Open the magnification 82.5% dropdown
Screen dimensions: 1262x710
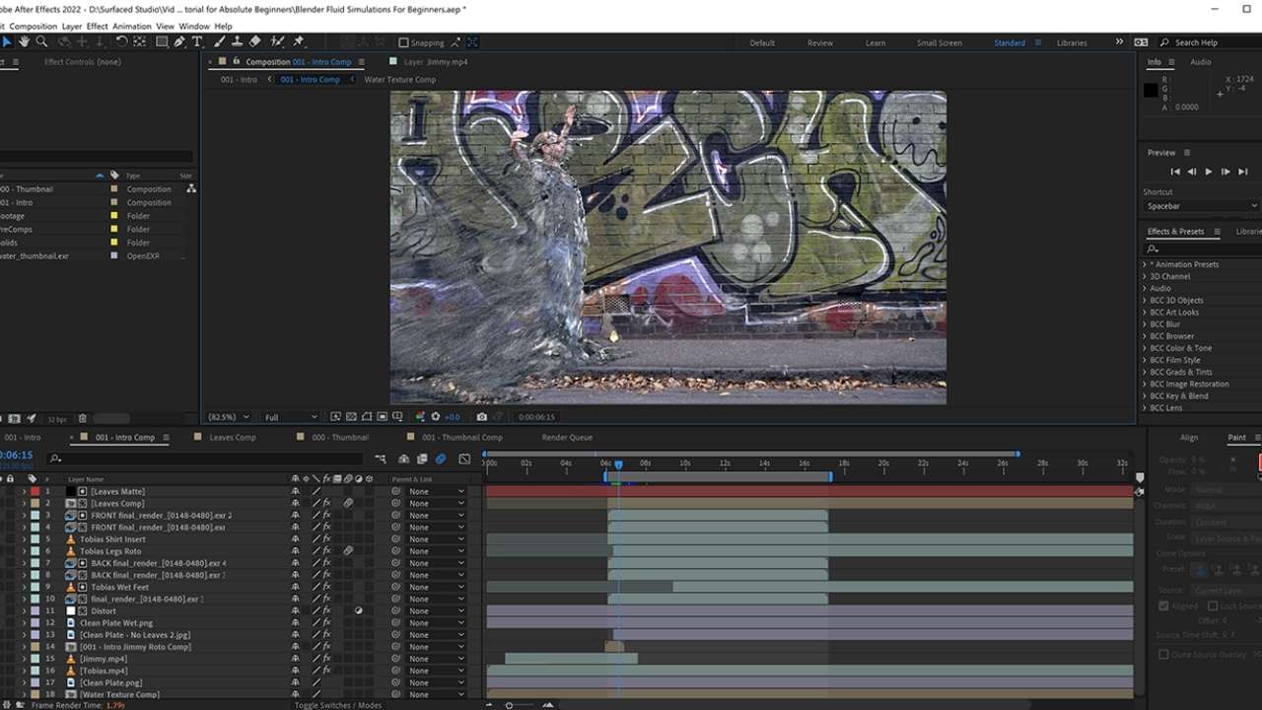tap(229, 417)
